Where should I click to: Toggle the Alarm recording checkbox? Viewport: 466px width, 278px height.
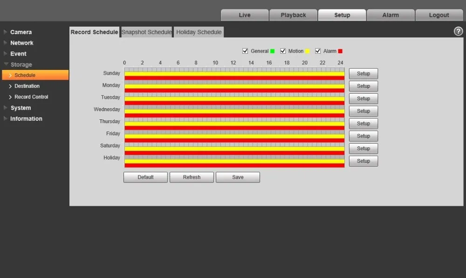[318, 51]
